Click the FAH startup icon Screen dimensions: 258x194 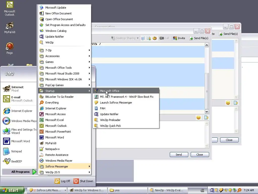coord(96,108)
